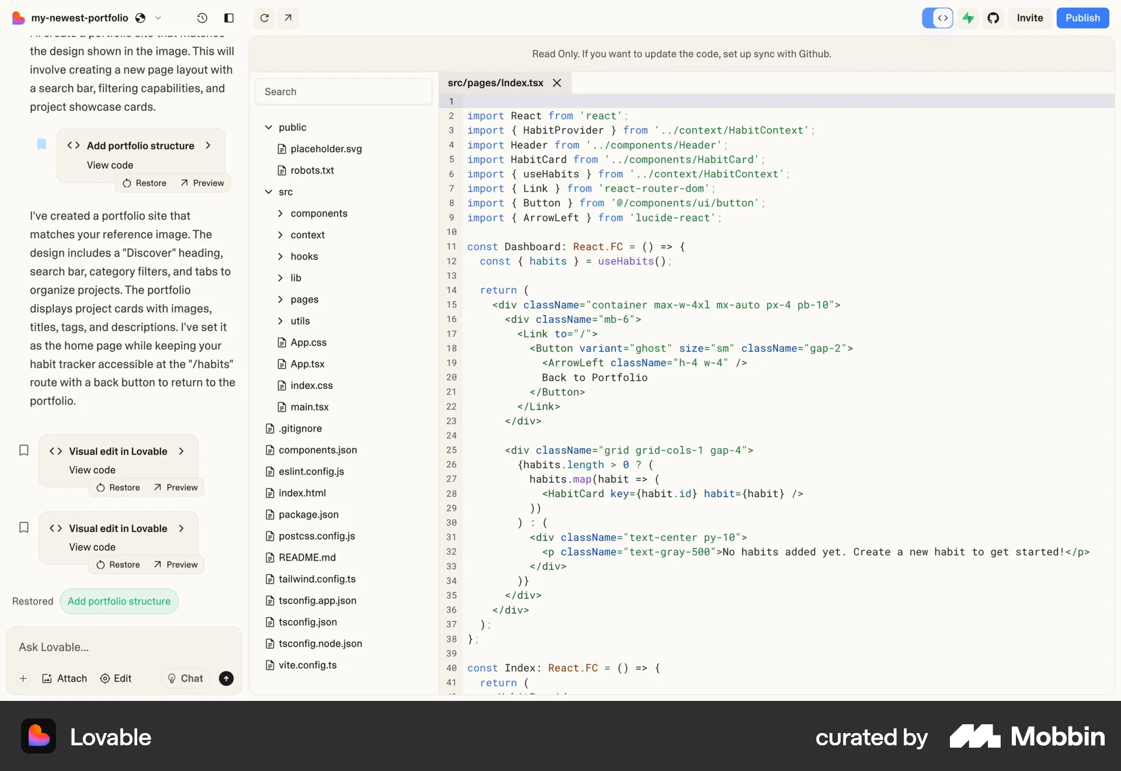Screen dimensions: 1121x771
Task: Refresh the project preview
Action: coord(264,18)
